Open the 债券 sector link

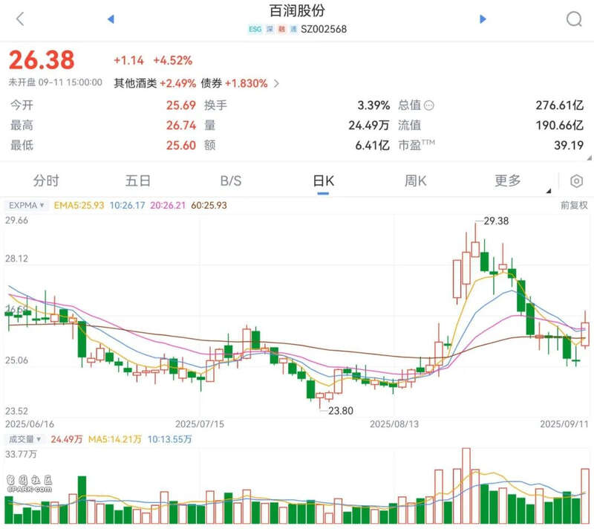coord(212,83)
